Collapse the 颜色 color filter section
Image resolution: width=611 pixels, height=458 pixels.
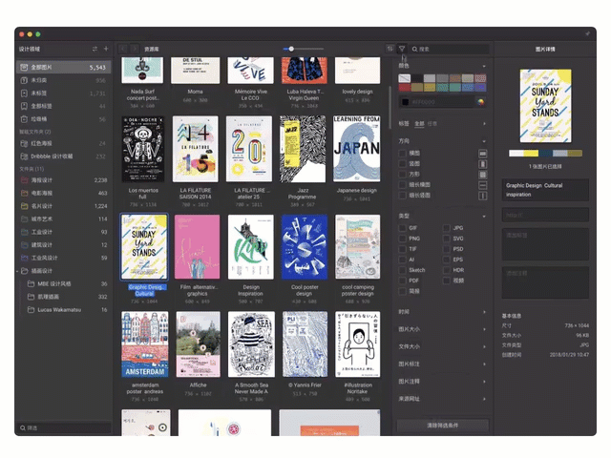click(484, 66)
